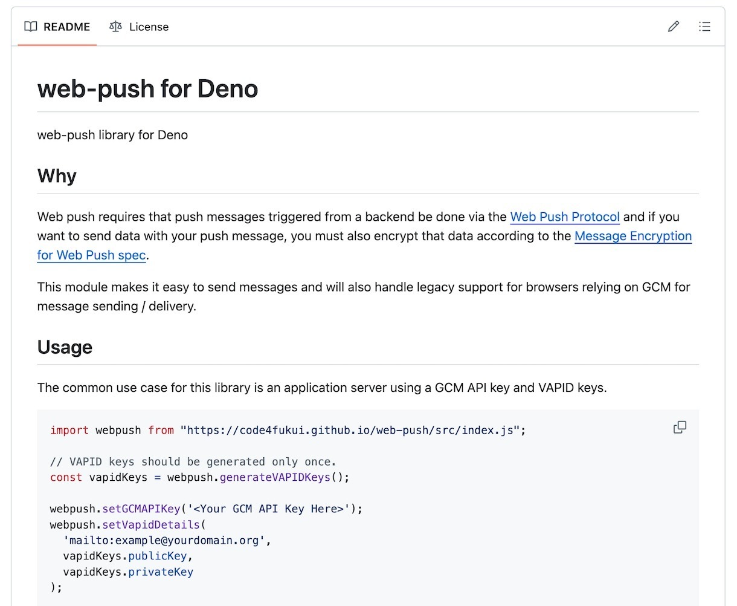737x606 pixels.
Task: Click the VAPID keys comment line
Action: pyautogui.click(x=193, y=462)
